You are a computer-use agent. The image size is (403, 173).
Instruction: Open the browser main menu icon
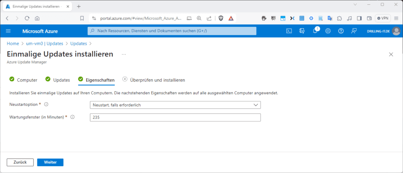[x=396, y=18]
